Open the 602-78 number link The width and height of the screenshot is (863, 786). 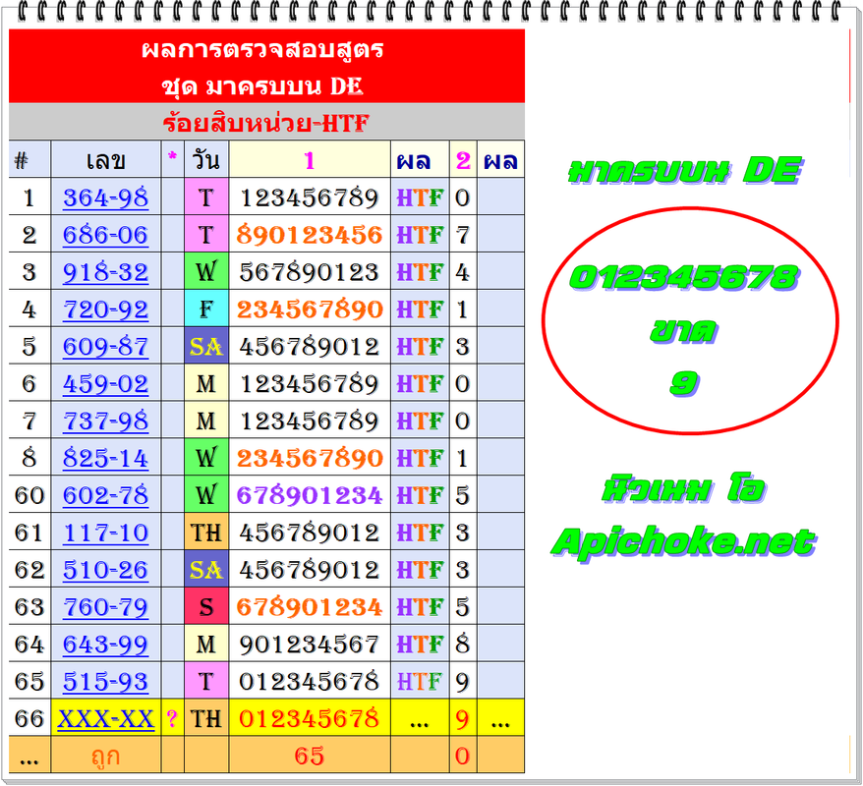(x=106, y=495)
